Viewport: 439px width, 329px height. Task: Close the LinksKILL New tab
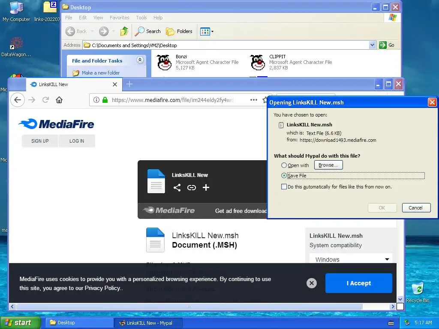click(115, 84)
